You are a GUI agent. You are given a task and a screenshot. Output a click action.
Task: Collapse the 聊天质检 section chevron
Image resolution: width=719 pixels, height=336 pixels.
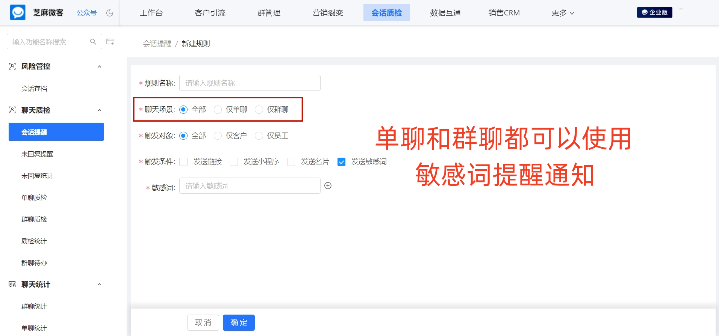[x=99, y=110]
